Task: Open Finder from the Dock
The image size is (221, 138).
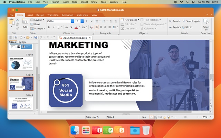Action: pos(75,130)
